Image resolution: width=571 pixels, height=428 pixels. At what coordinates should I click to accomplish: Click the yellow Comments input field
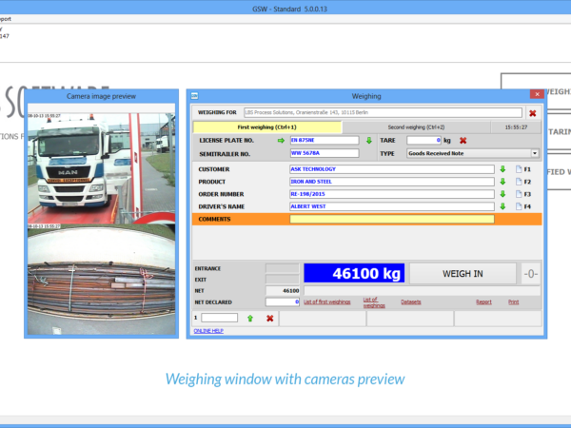pos(392,219)
